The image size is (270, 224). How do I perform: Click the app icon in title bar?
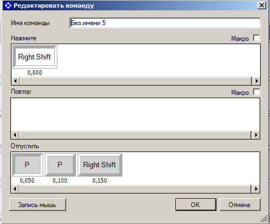tap(8, 5)
